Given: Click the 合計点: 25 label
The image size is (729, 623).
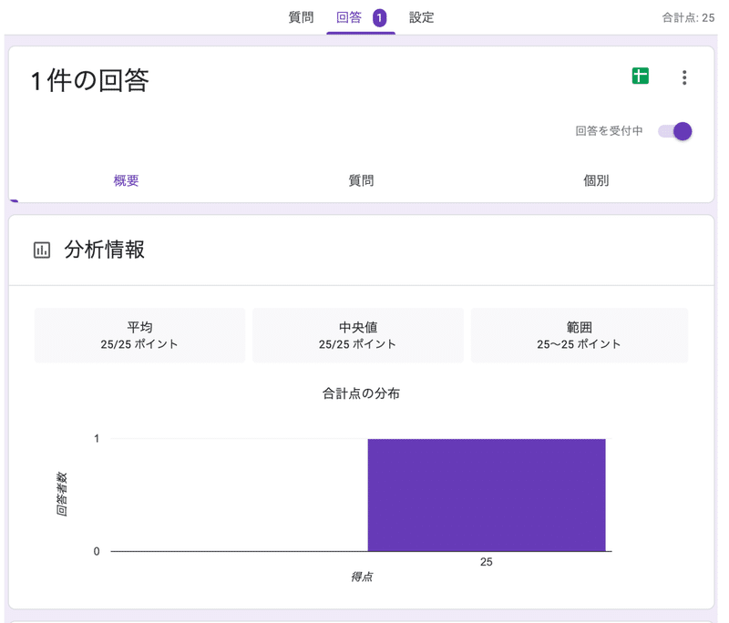Looking at the screenshot, I should (x=688, y=17).
